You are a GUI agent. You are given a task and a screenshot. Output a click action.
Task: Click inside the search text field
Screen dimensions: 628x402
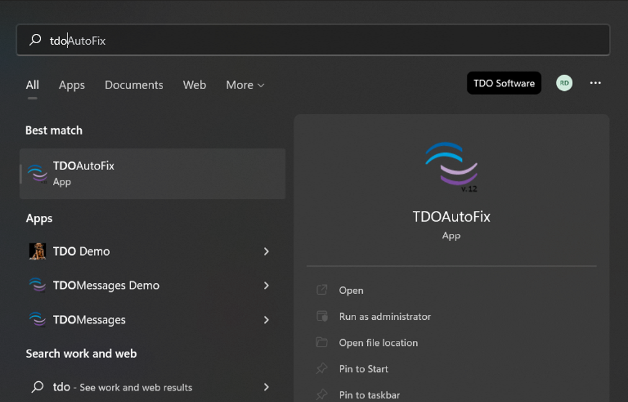tap(327, 40)
